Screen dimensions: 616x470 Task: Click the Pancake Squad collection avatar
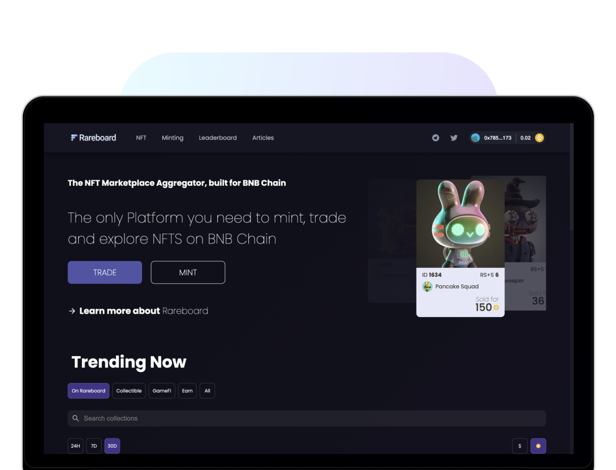click(x=428, y=287)
